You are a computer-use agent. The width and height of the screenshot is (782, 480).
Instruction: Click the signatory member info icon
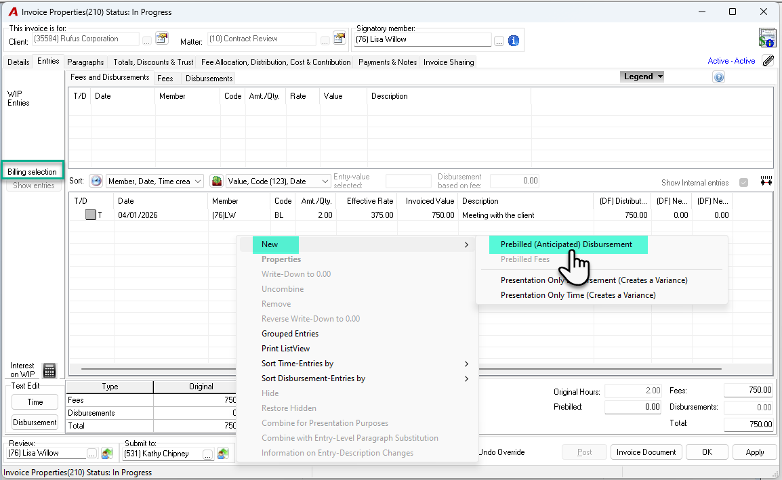[513, 41]
